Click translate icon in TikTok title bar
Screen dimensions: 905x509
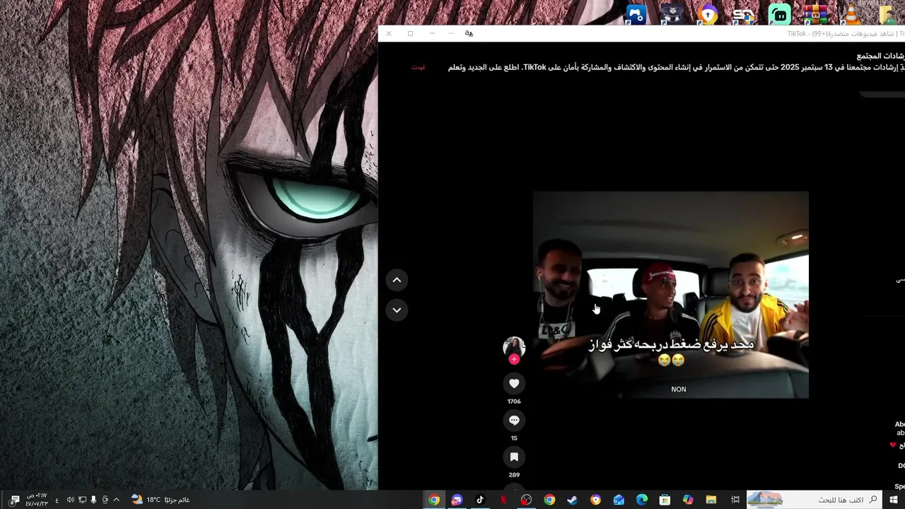click(469, 33)
